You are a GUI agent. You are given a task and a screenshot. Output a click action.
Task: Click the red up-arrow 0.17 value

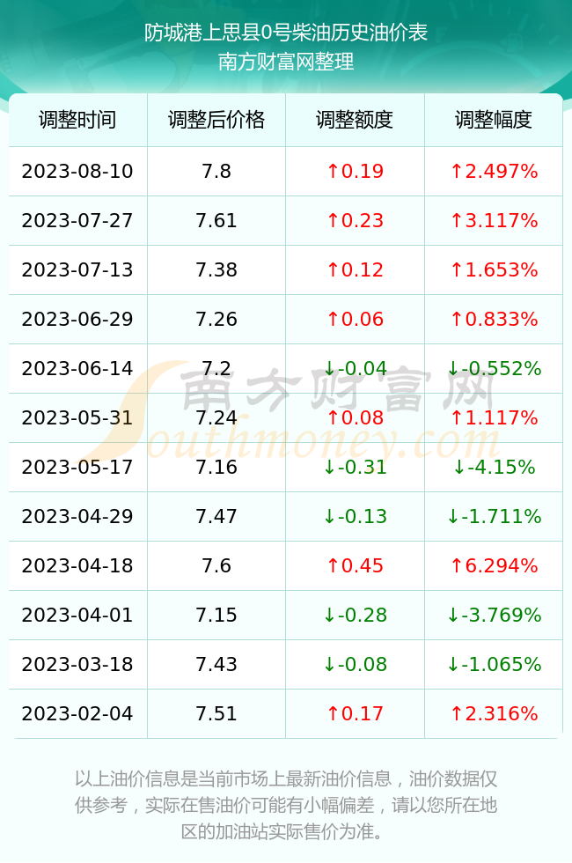355,713
